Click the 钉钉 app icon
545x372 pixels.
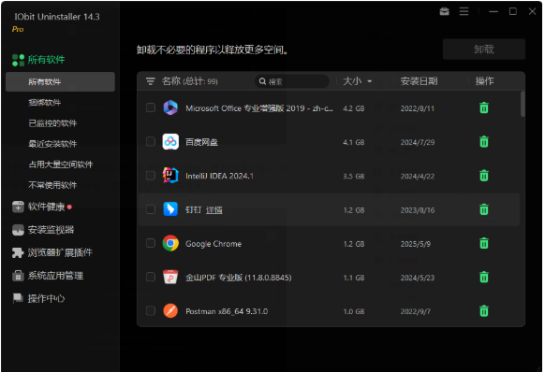(170, 209)
